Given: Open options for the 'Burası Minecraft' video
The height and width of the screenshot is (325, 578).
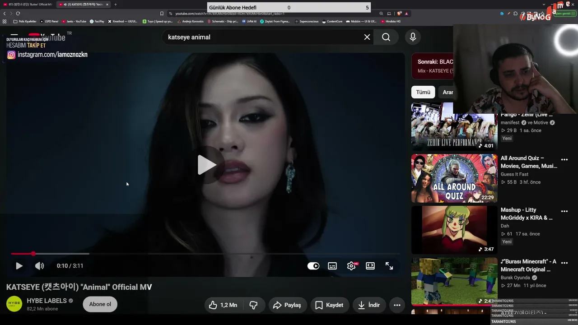Looking at the screenshot, I should coord(564,263).
